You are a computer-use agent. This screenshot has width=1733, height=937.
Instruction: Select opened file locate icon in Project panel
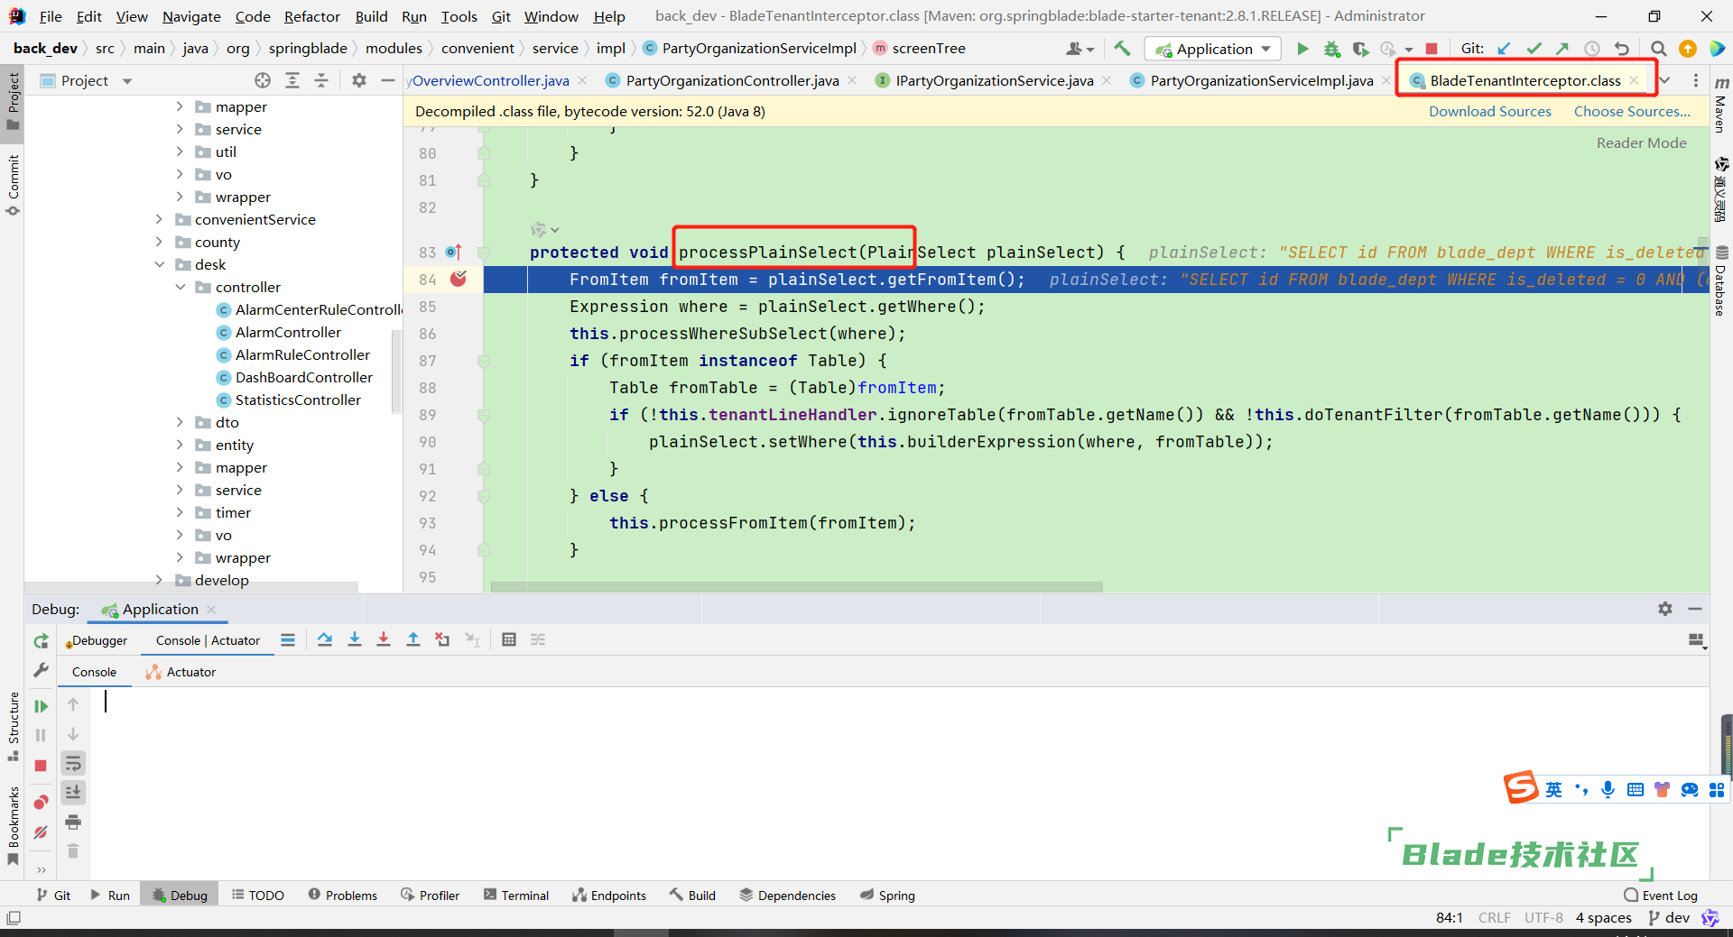tap(263, 80)
